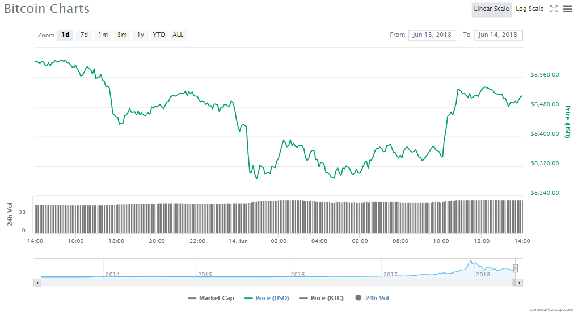Select the 1d zoom range
The width and height of the screenshot is (578, 315).
click(65, 35)
